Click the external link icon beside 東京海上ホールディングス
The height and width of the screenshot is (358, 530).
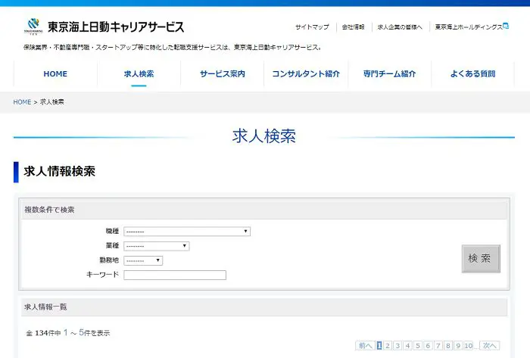(506, 26)
